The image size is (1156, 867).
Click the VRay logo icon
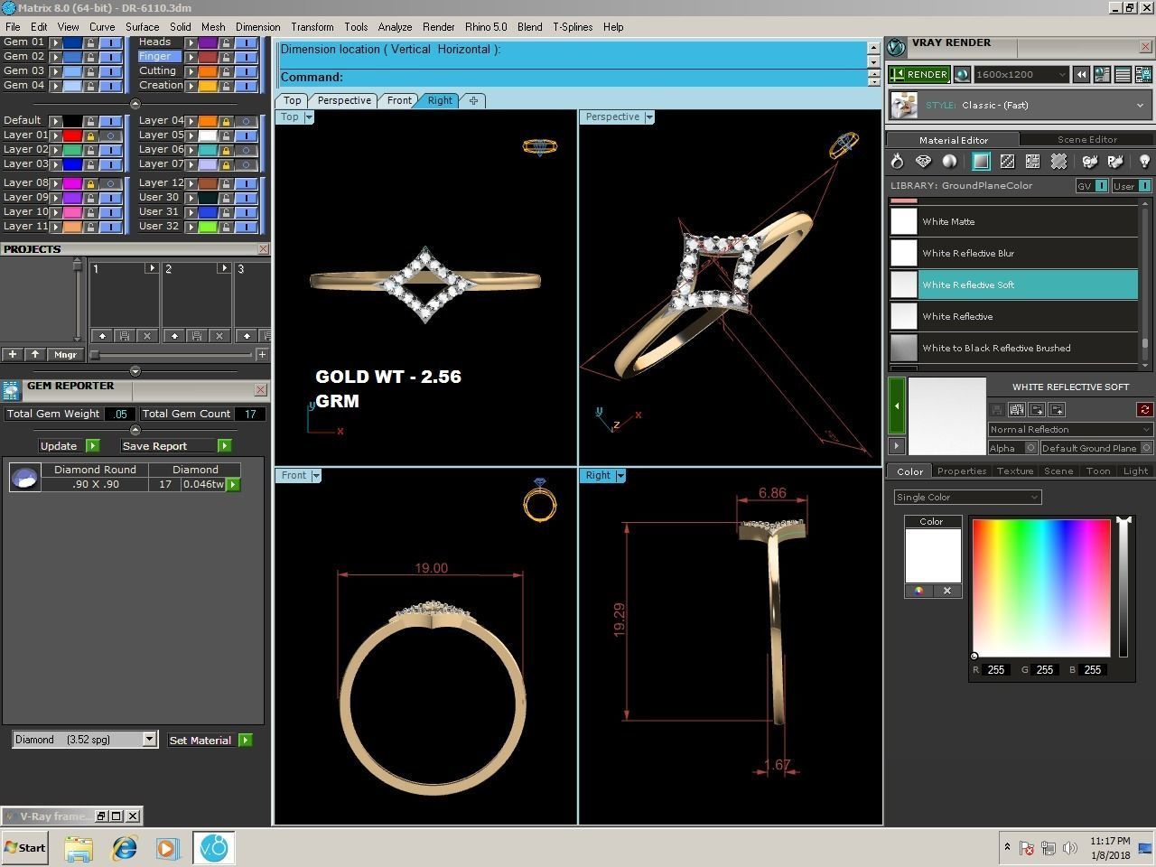[x=896, y=47]
